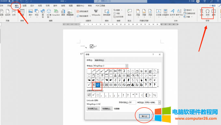Toggle the AutoSave switch in title bar
The width and height of the screenshot is (221, 125).
coord(11,1)
